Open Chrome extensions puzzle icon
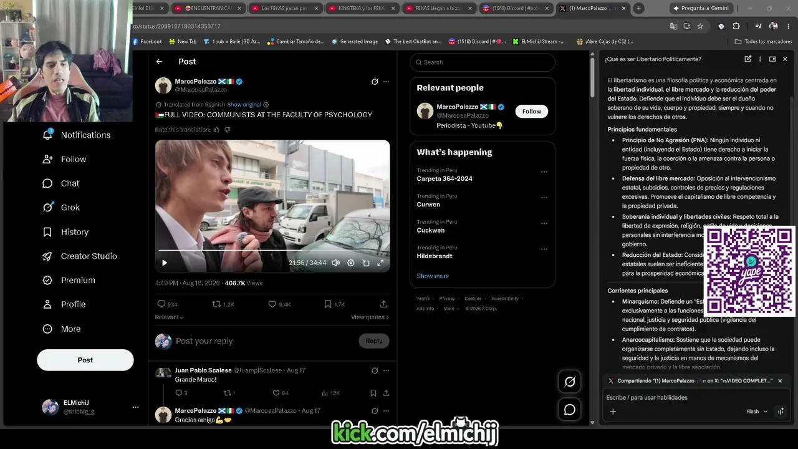This screenshot has height=449, width=798. pos(736,26)
